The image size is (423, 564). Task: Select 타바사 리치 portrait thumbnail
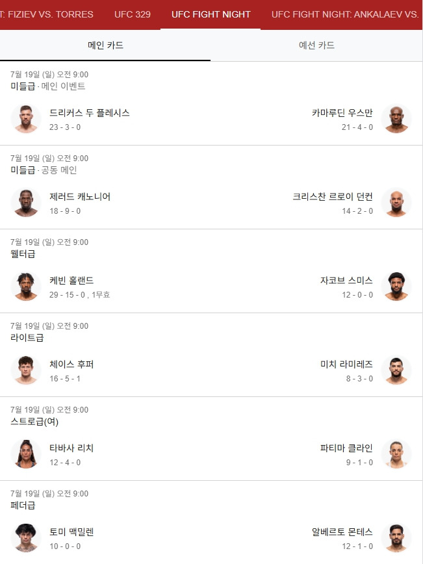coord(26,454)
